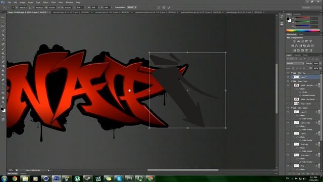Open the Window menu
The image size is (323, 182).
[70, 2]
